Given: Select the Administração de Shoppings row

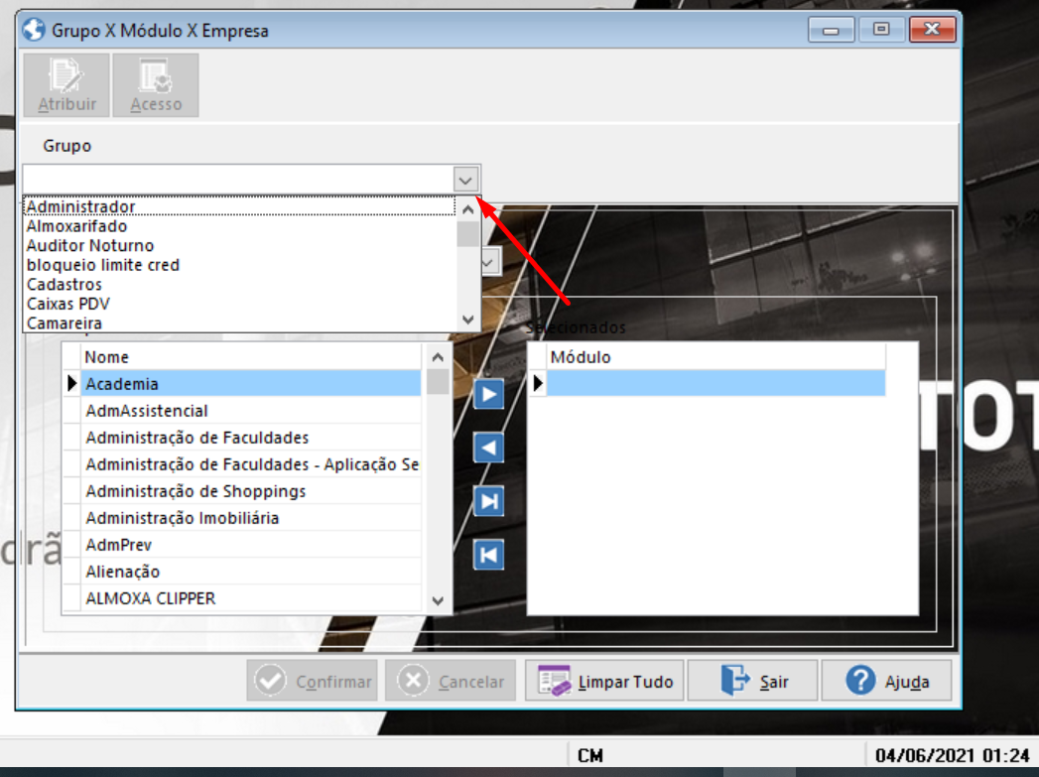Looking at the screenshot, I should pyautogui.click(x=251, y=491).
